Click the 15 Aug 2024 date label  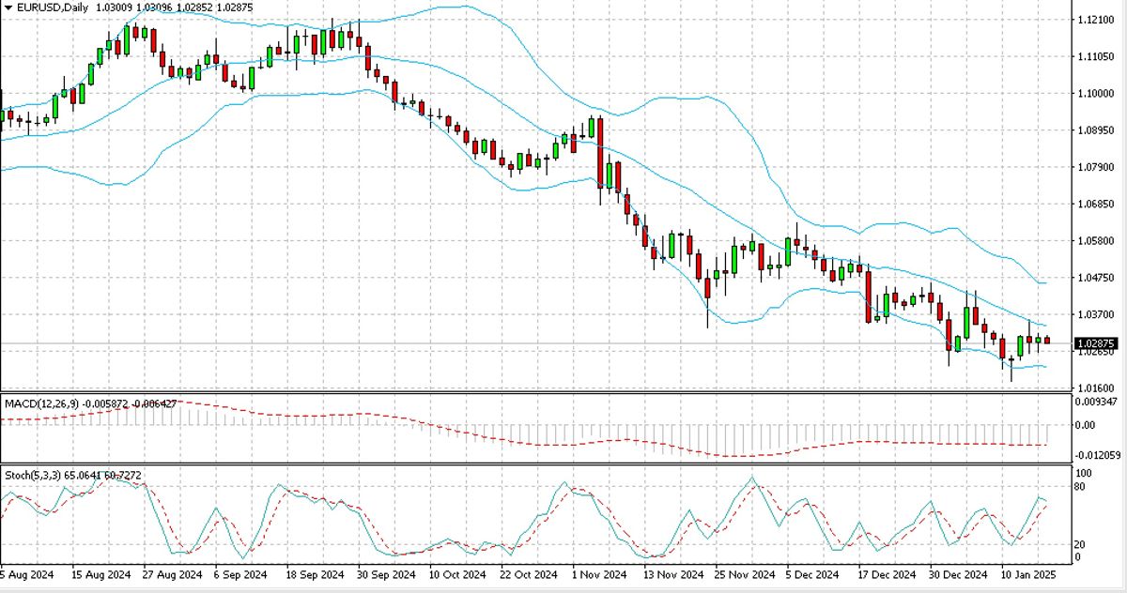(101, 574)
